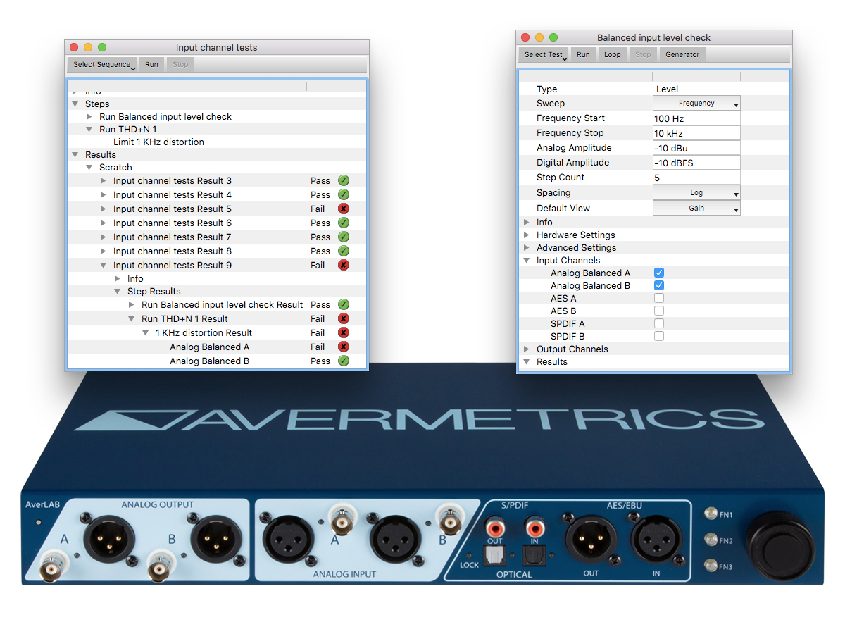Collapse the Step Results node

pos(118,292)
